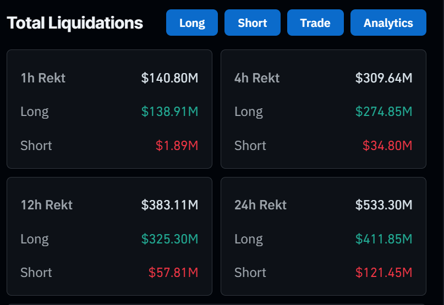The width and height of the screenshot is (444, 305).
Task: Click the 4h Long value $274.85M
Action: click(383, 112)
